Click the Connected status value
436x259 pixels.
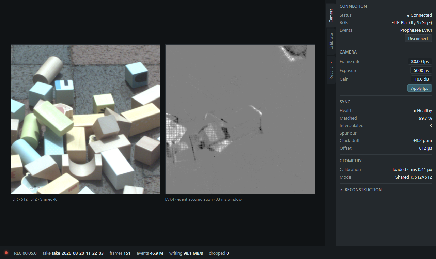(419, 15)
